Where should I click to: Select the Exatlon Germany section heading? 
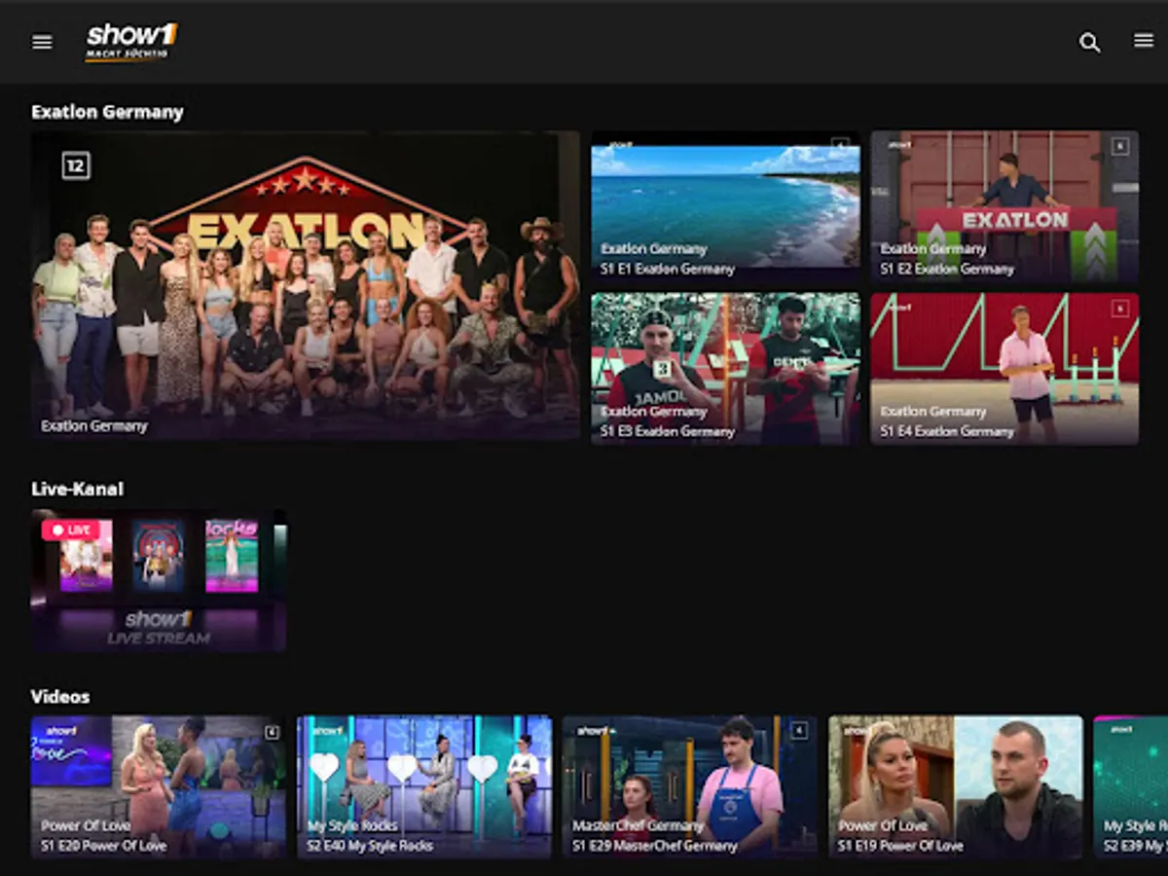[x=107, y=112]
